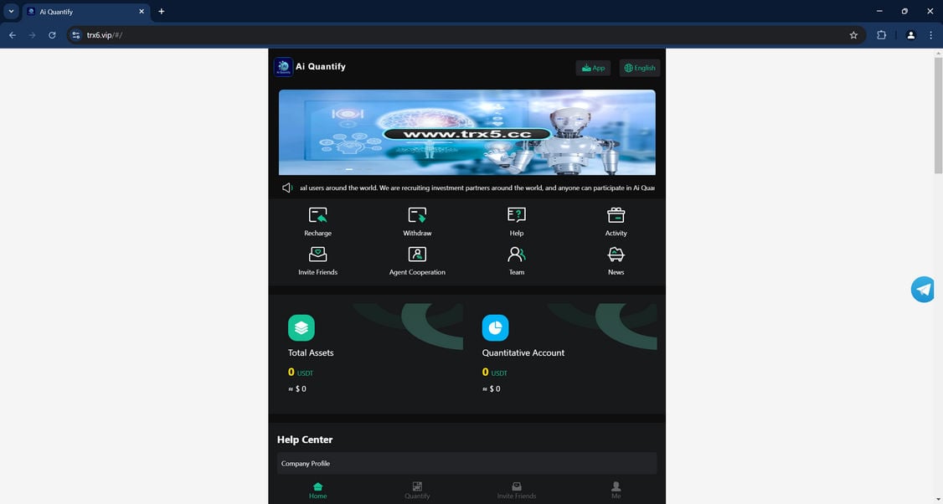Image resolution: width=943 pixels, height=504 pixels.
Task: Go forward in browser history
Action: [33, 35]
